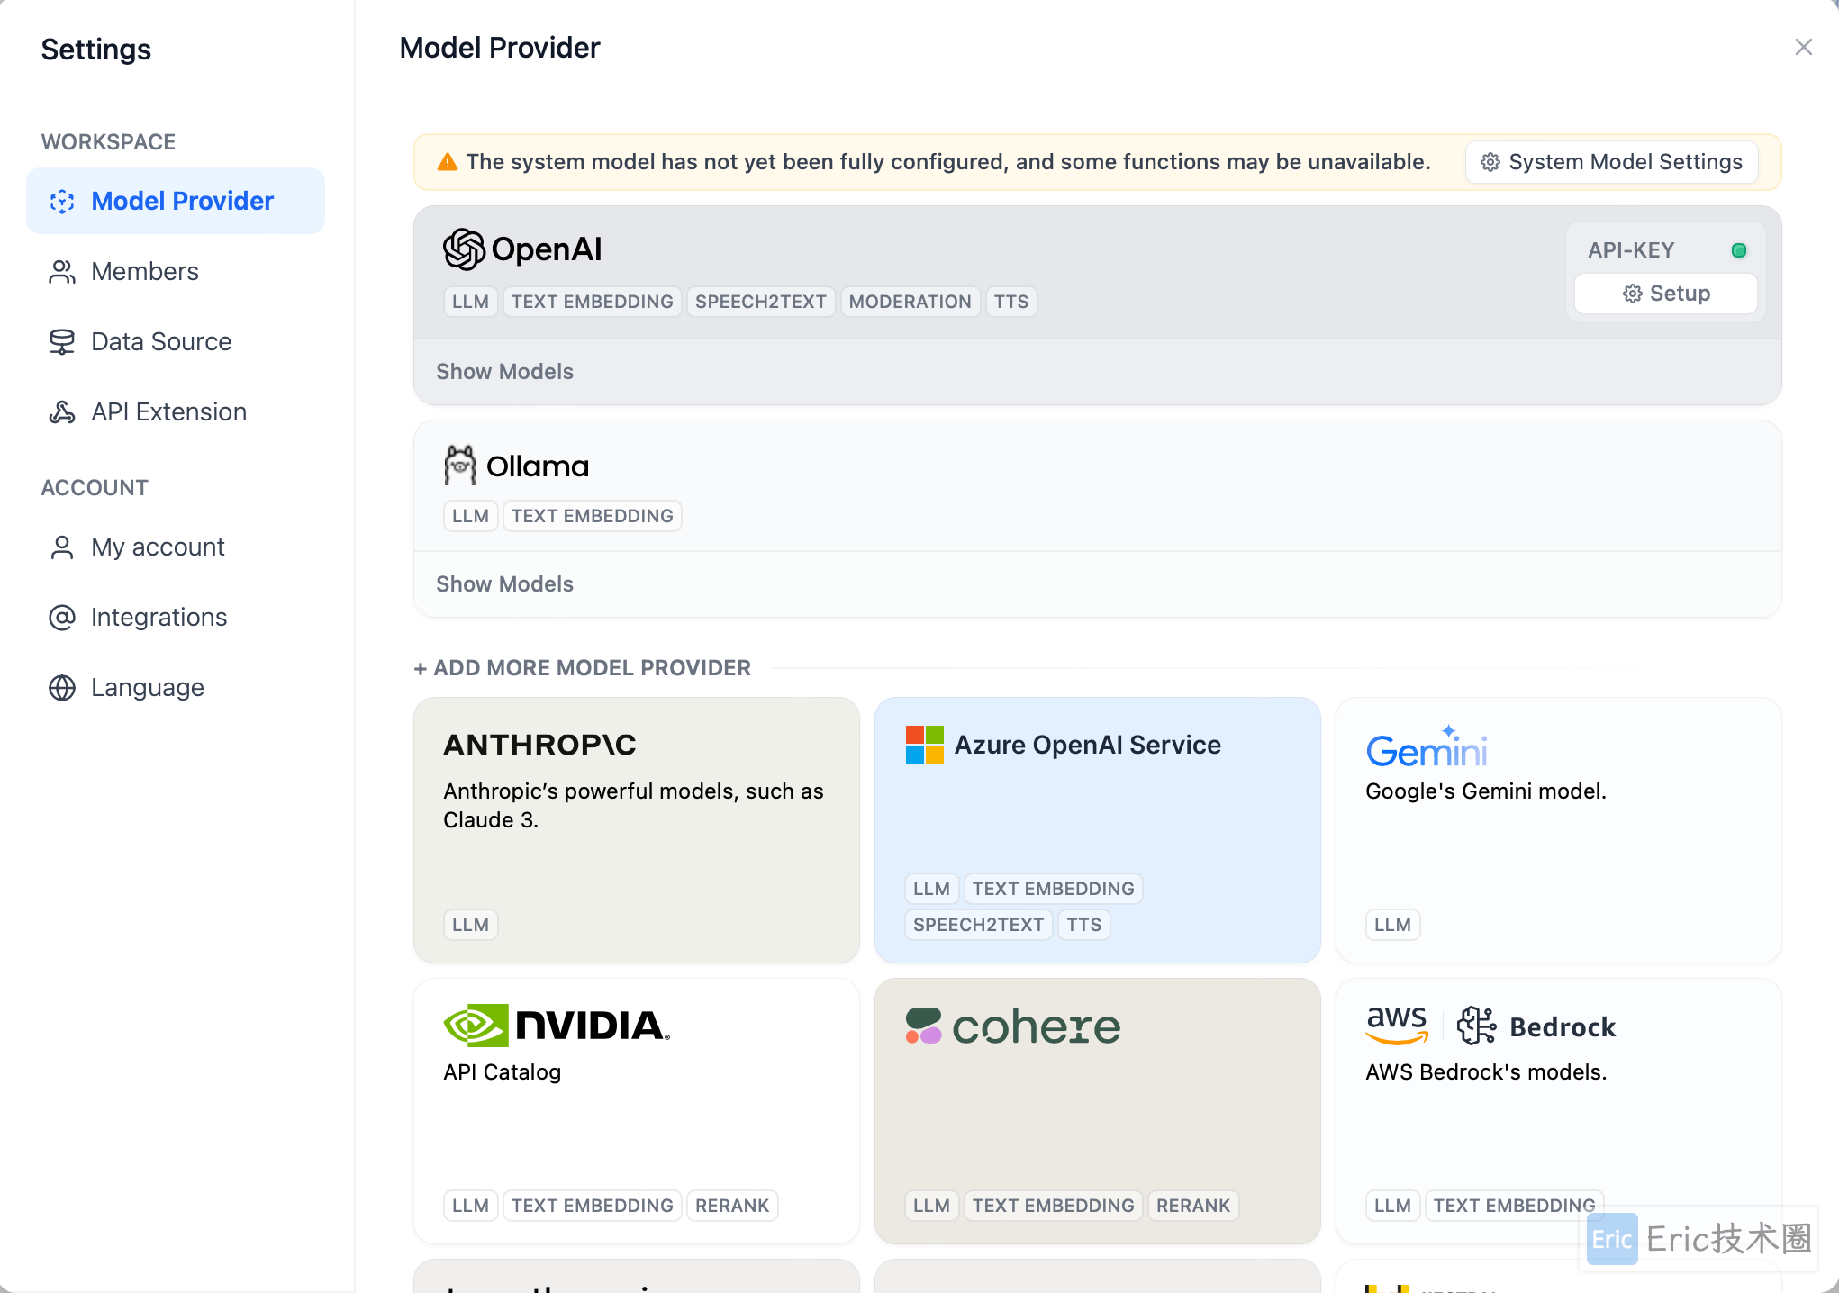Click the orange warning triangle icon
This screenshot has height=1293, width=1839.
448,162
